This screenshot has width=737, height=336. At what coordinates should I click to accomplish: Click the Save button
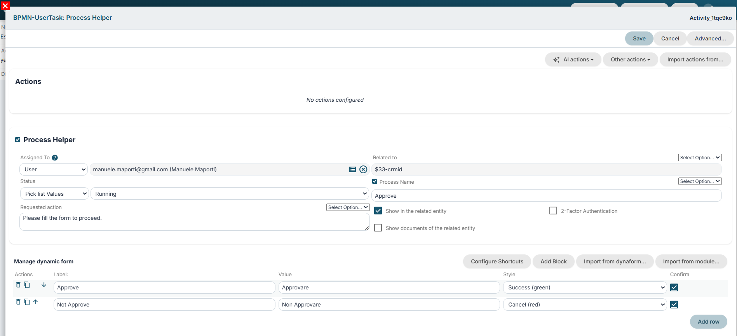[639, 38]
